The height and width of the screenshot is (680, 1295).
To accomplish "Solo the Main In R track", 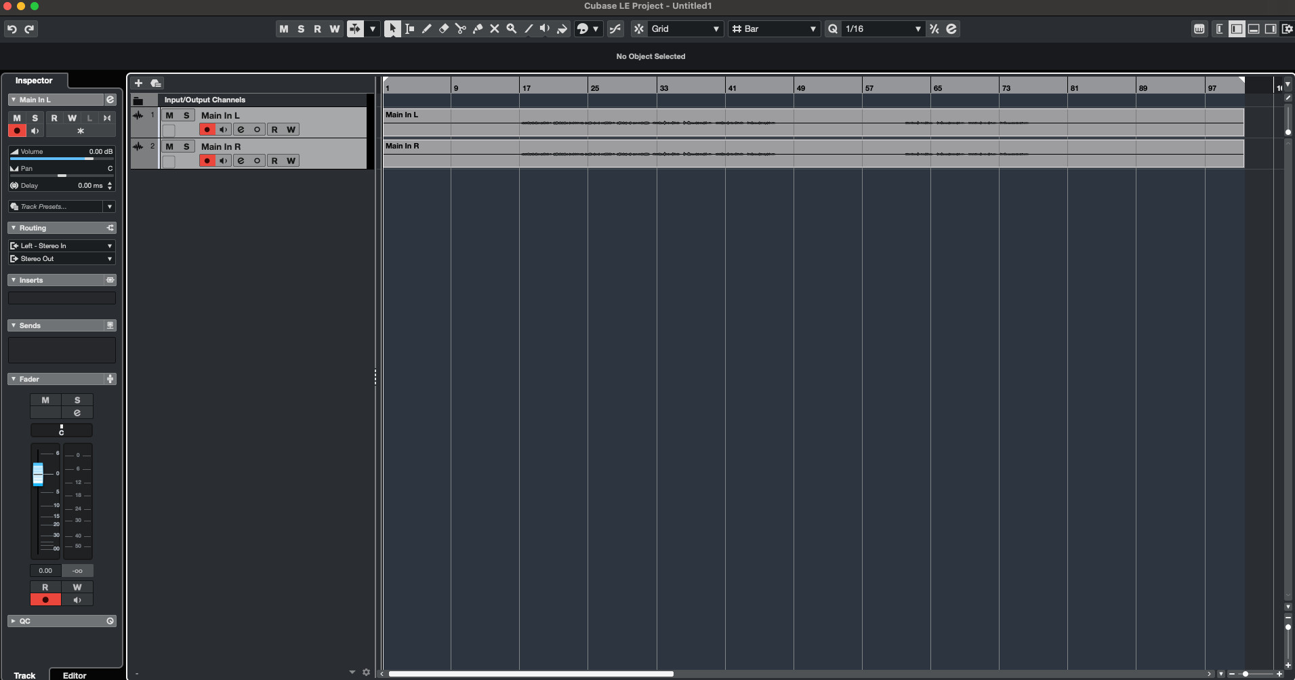I will click(x=186, y=146).
